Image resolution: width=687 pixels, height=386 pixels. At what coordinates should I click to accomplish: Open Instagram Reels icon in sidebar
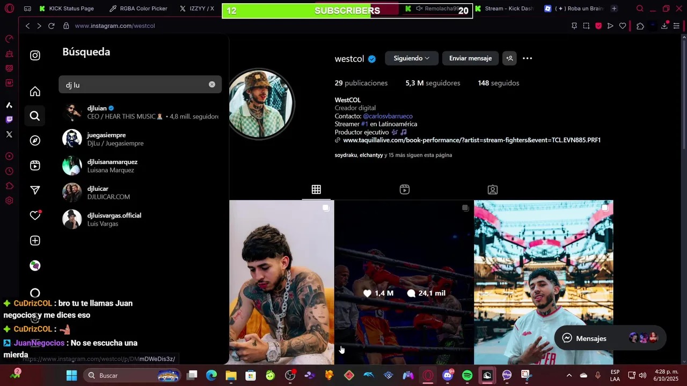(35, 165)
